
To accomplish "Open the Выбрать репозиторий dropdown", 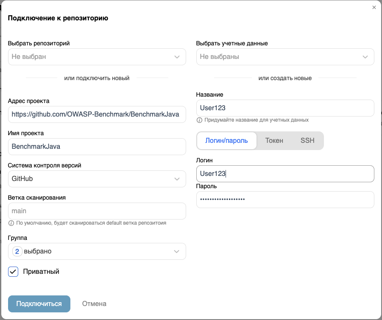I will (97, 57).
